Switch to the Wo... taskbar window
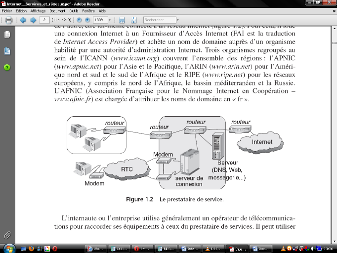The height and width of the screenshot is (253, 337). pyautogui.click(x=96, y=249)
